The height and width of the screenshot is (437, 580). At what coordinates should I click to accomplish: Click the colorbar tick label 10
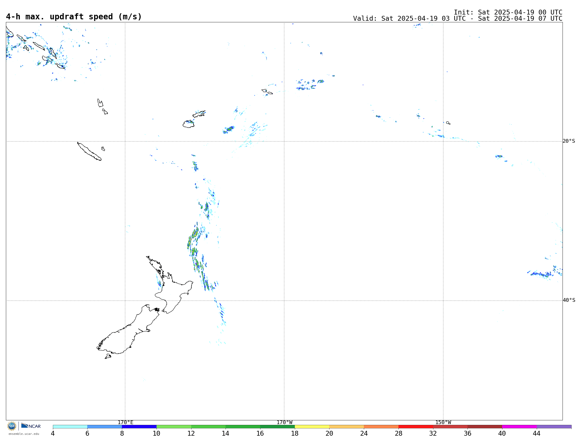157,433
